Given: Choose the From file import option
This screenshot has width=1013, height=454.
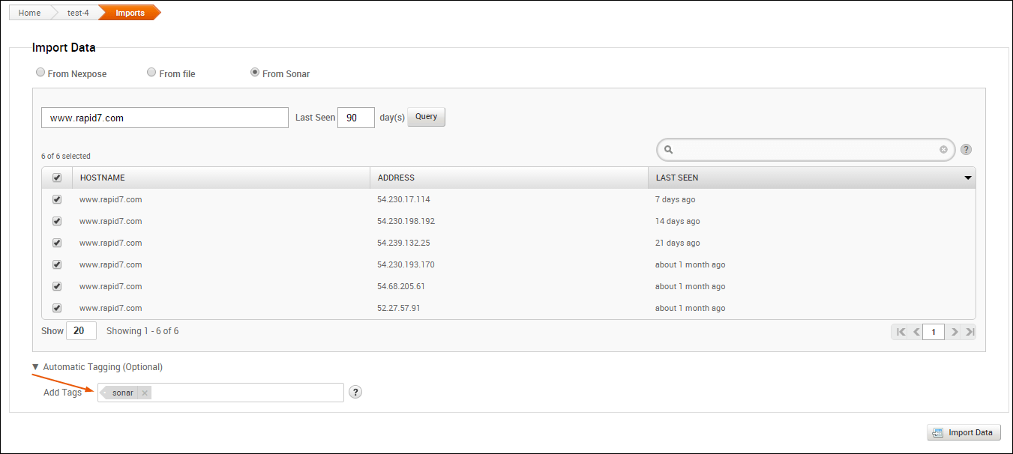Looking at the screenshot, I should pos(151,73).
